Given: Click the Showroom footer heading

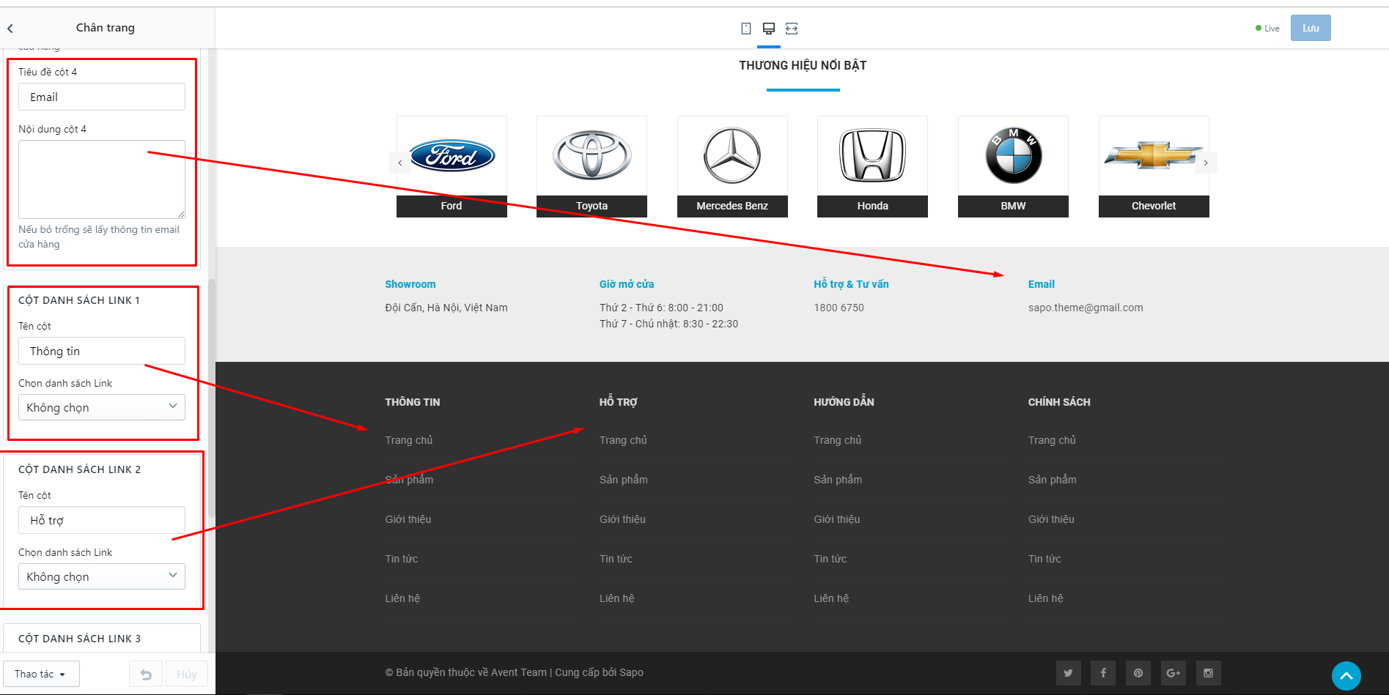Looking at the screenshot, I should (x=410, y=284).
